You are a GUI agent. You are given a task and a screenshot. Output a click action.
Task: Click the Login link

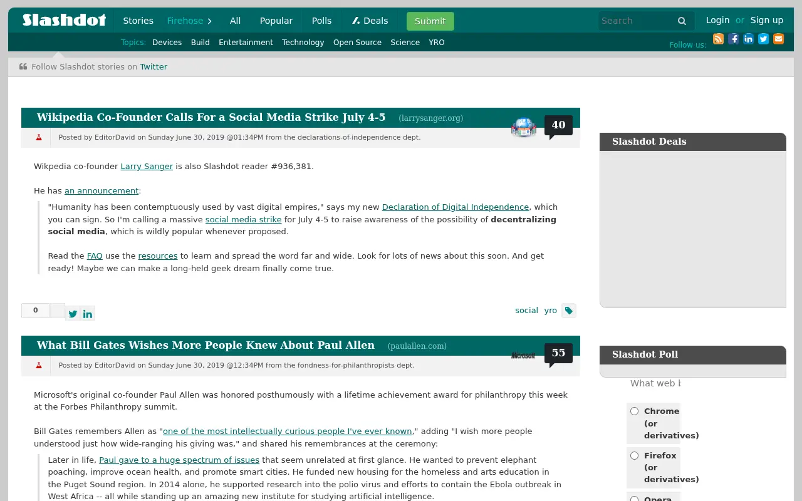pyautogui.click(x=717, y=20)
